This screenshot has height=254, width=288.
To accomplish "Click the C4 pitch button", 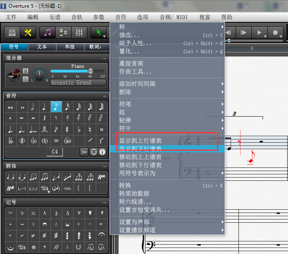I will [55, 152].
